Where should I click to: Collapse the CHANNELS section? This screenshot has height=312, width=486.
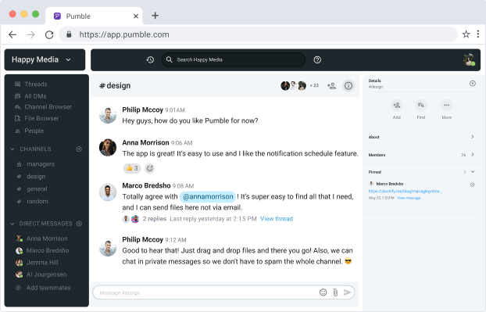point(13,149)
